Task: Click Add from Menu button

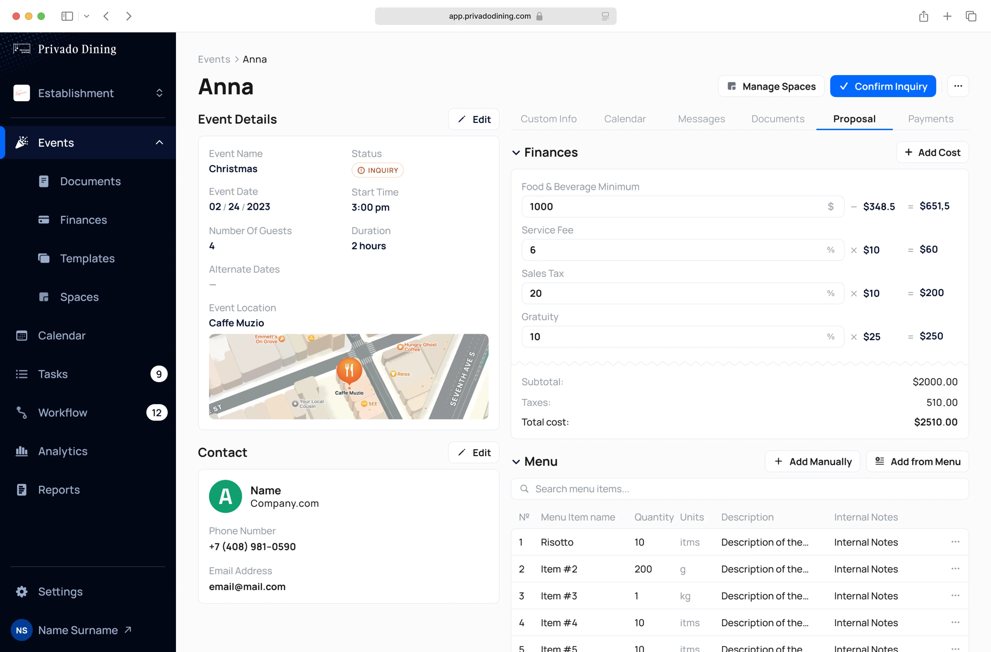Action: coord(917,461)
